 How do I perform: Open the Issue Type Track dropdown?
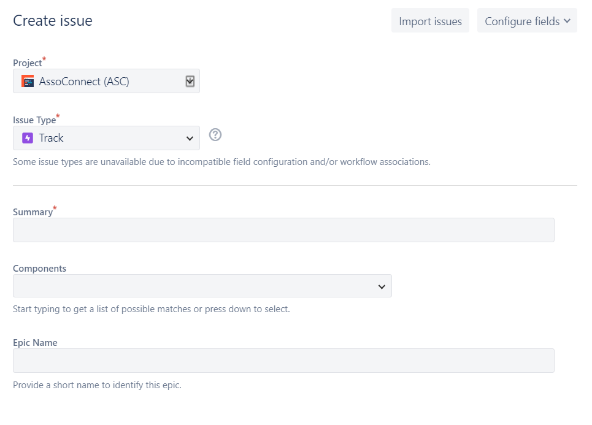(x=106, y=138)
